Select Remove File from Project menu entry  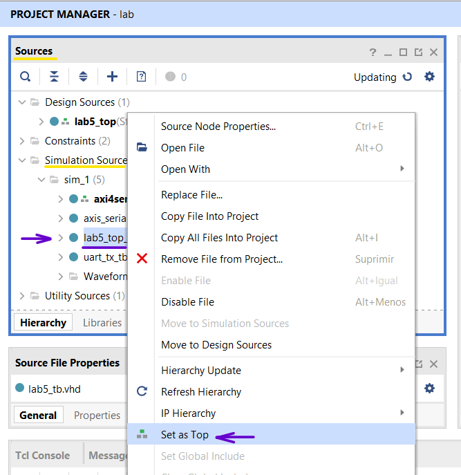point(221,259)
